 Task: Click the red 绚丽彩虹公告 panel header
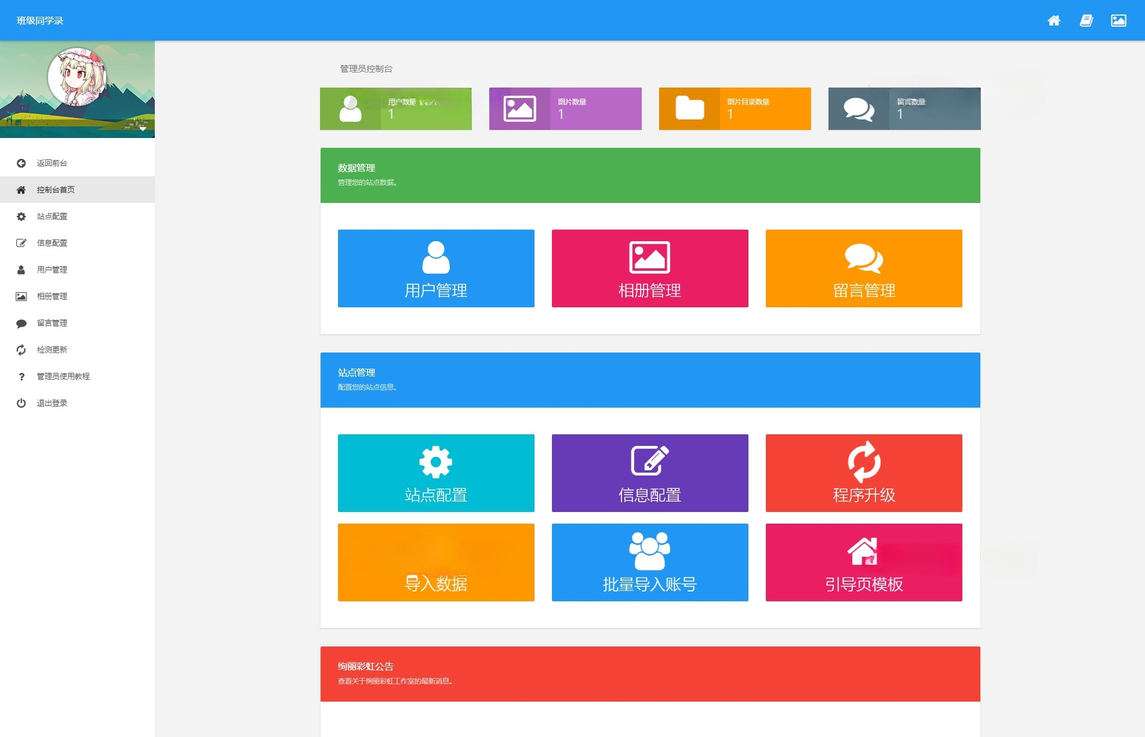pos(650,674)
